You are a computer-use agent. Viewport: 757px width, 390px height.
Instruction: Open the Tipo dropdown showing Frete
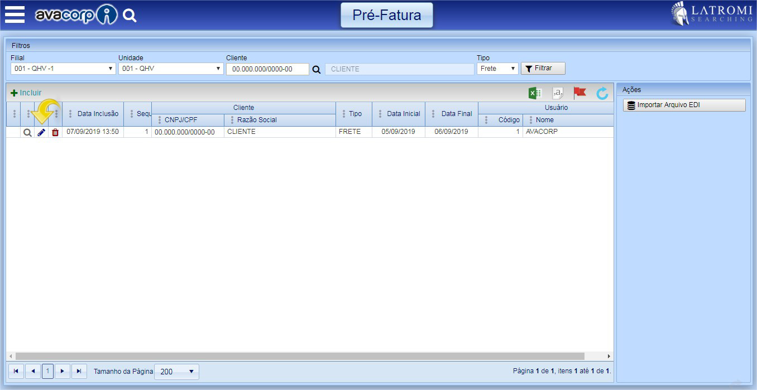tap(497, 69)
